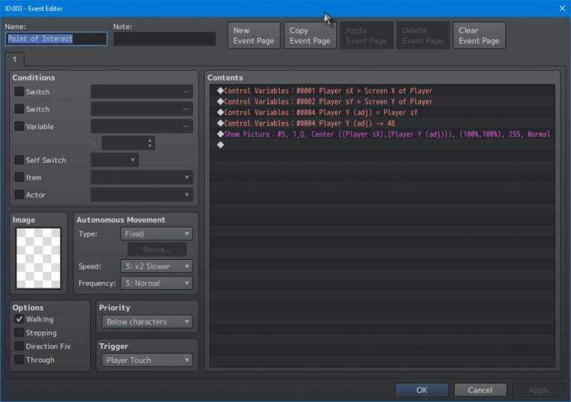Enable the first Switch condition checkbox
The image size is (571, 402).
tap(19, 91)
